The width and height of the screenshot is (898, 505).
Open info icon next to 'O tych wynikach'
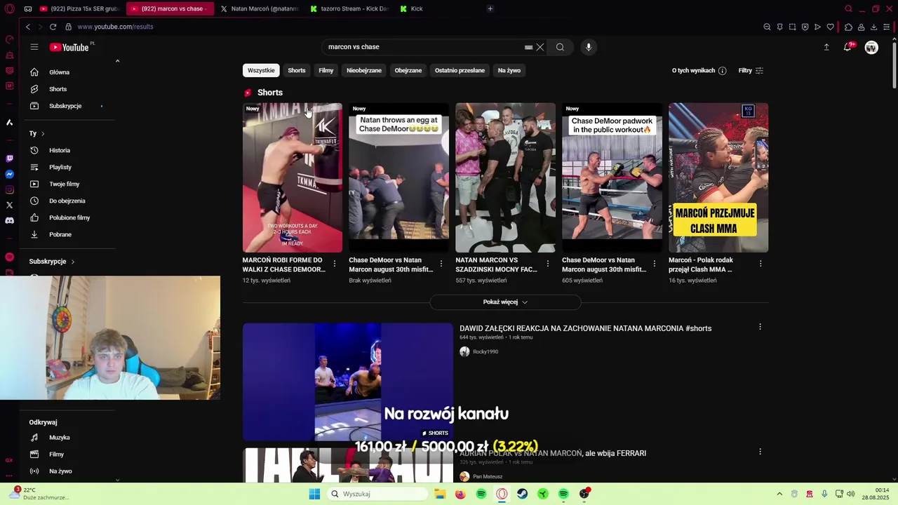[x=723, y=71]
